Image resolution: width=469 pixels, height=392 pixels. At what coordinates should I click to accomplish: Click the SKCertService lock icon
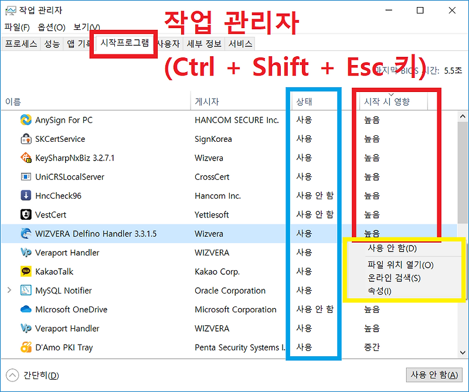[26, 139]
